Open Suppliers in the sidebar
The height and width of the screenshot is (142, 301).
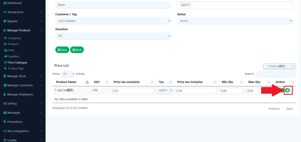[x=14, y=56]
